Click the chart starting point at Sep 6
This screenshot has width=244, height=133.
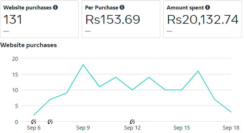point(34,115)
